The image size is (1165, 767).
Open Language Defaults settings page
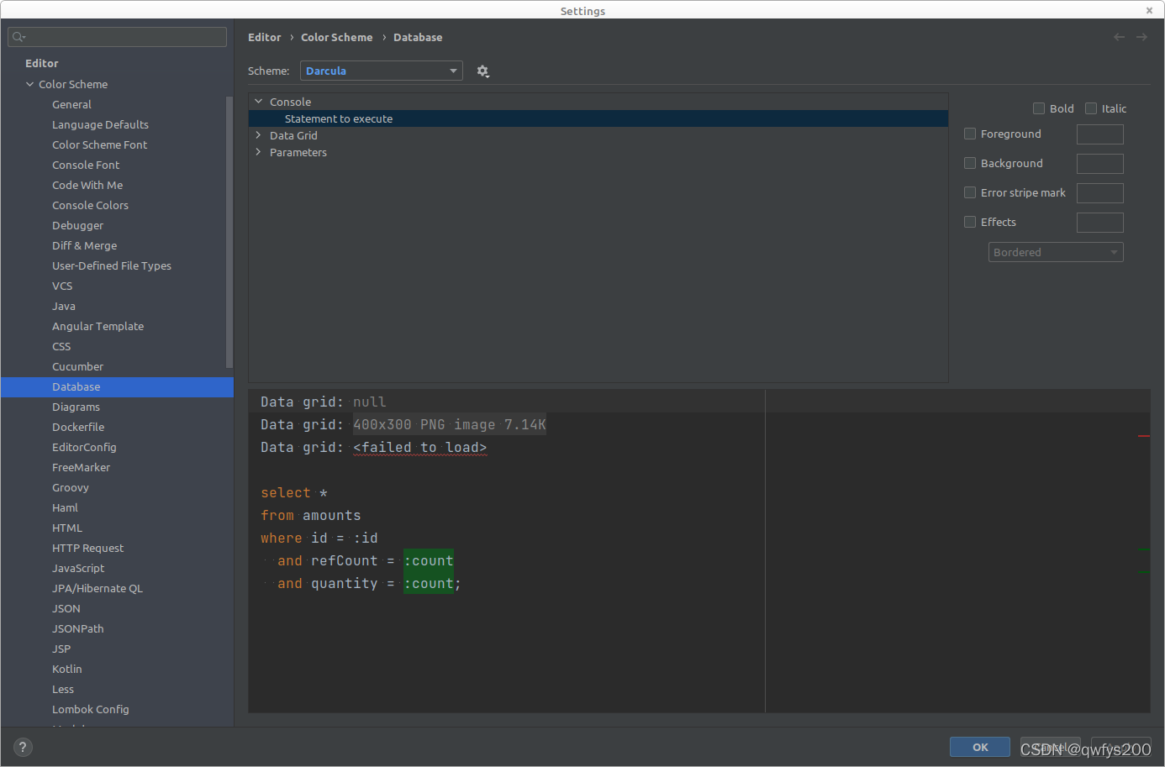[100, 124]
